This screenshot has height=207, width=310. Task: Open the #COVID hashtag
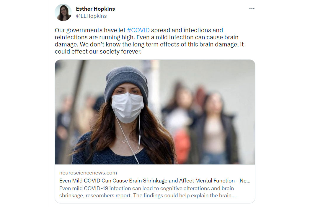138,30
